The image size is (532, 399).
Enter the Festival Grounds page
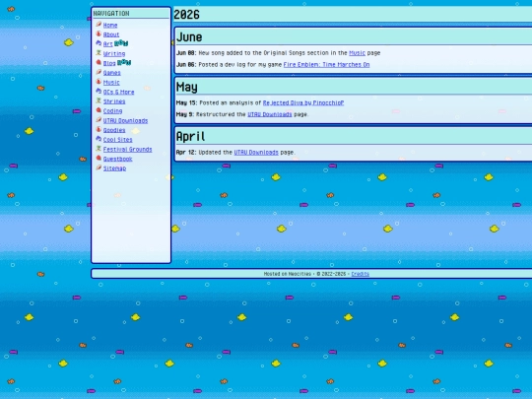(127, 150)
